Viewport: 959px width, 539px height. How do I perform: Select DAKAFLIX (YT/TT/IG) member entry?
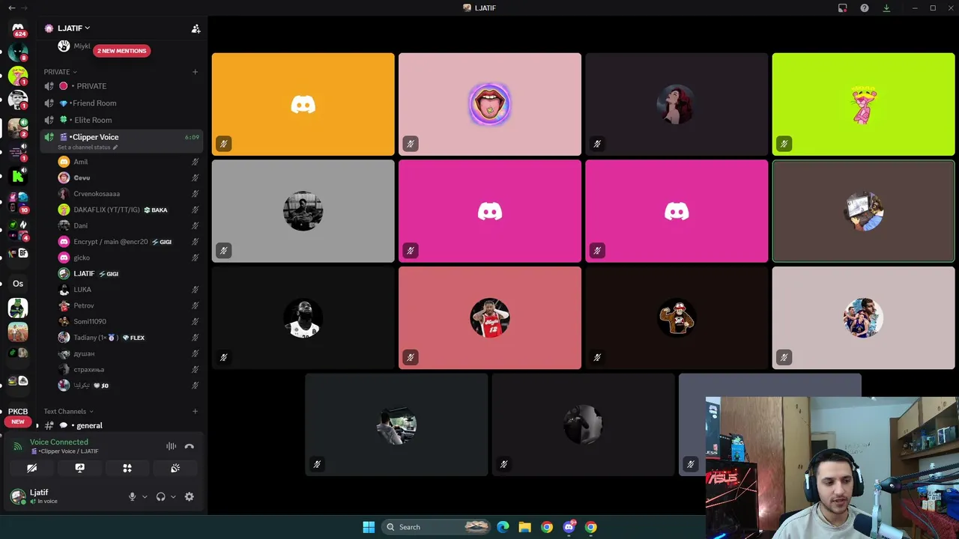point(128,210)
